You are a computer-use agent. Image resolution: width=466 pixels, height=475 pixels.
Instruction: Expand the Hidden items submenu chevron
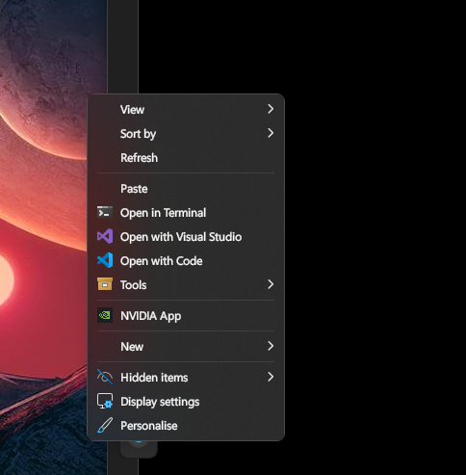coord(271,377)
